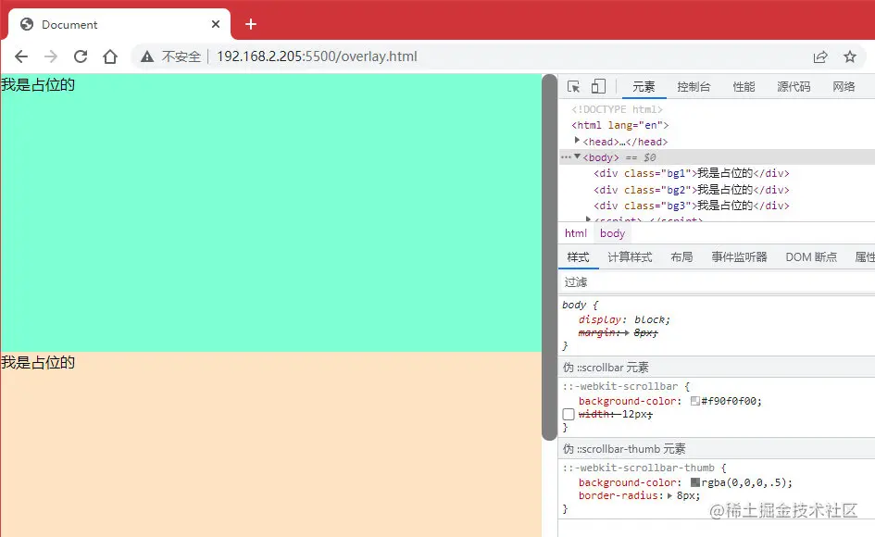Select the div class bg3 node
This screenshot has width=875, height=537.
click(692, 206)
